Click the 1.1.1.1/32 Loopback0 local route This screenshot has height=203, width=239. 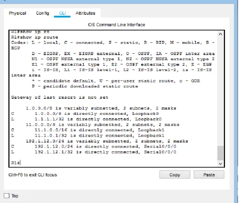tap(87, 119)
